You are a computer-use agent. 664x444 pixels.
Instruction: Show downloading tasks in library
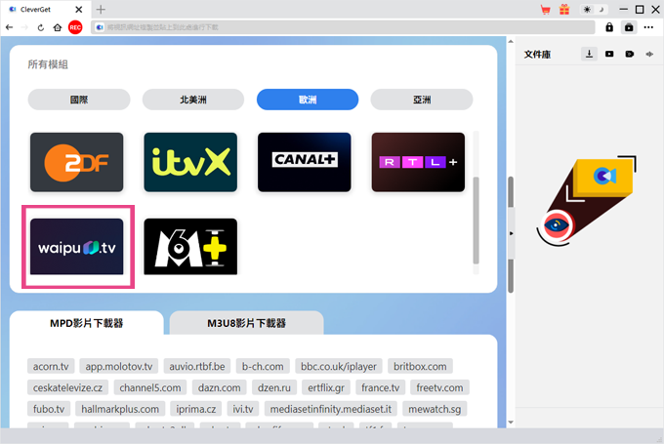[x=589, y=54]
